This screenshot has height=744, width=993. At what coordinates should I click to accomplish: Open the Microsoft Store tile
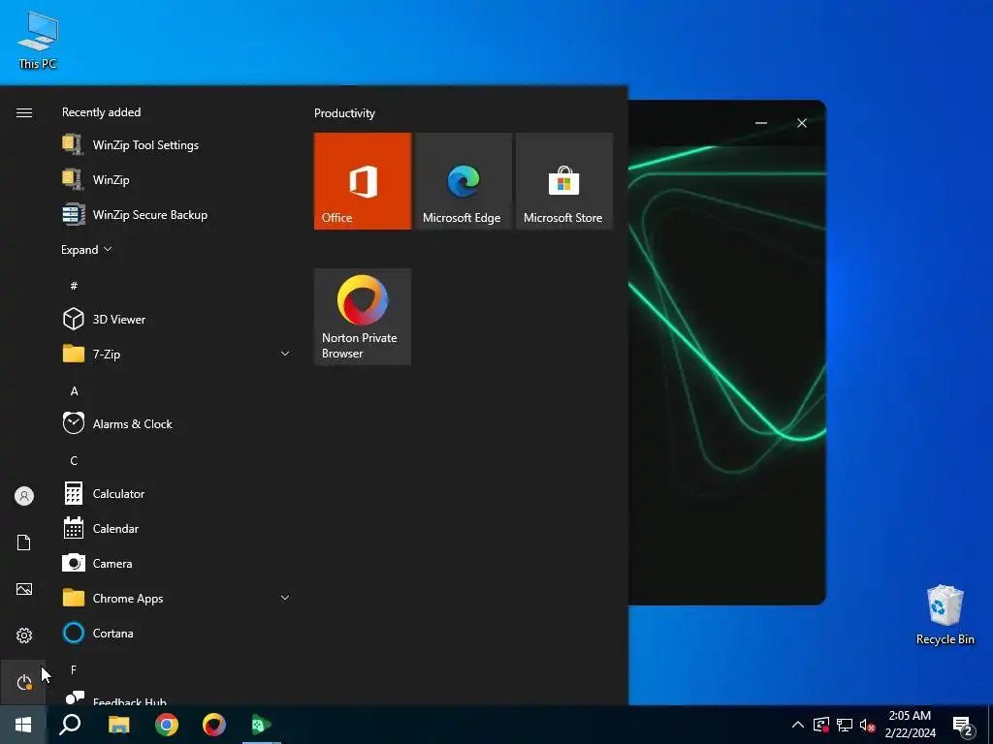pos(564,181)
